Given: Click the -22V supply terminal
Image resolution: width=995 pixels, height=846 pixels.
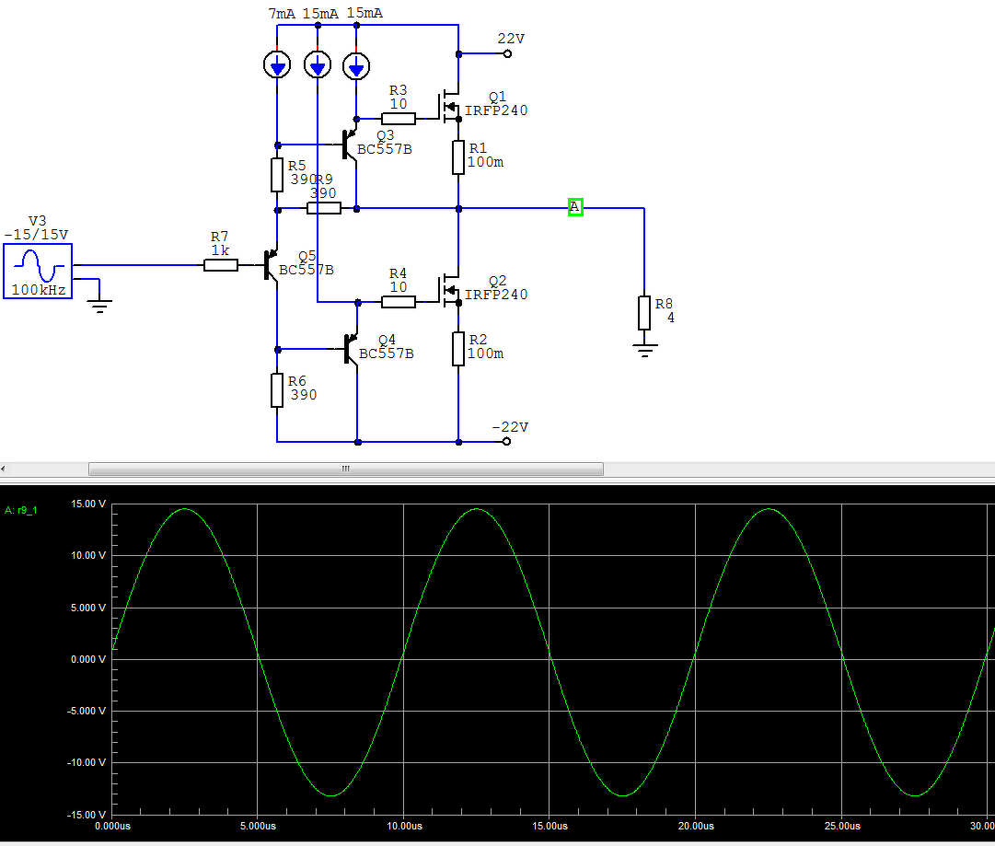Looking at the screenshot, I should (506, 442).
